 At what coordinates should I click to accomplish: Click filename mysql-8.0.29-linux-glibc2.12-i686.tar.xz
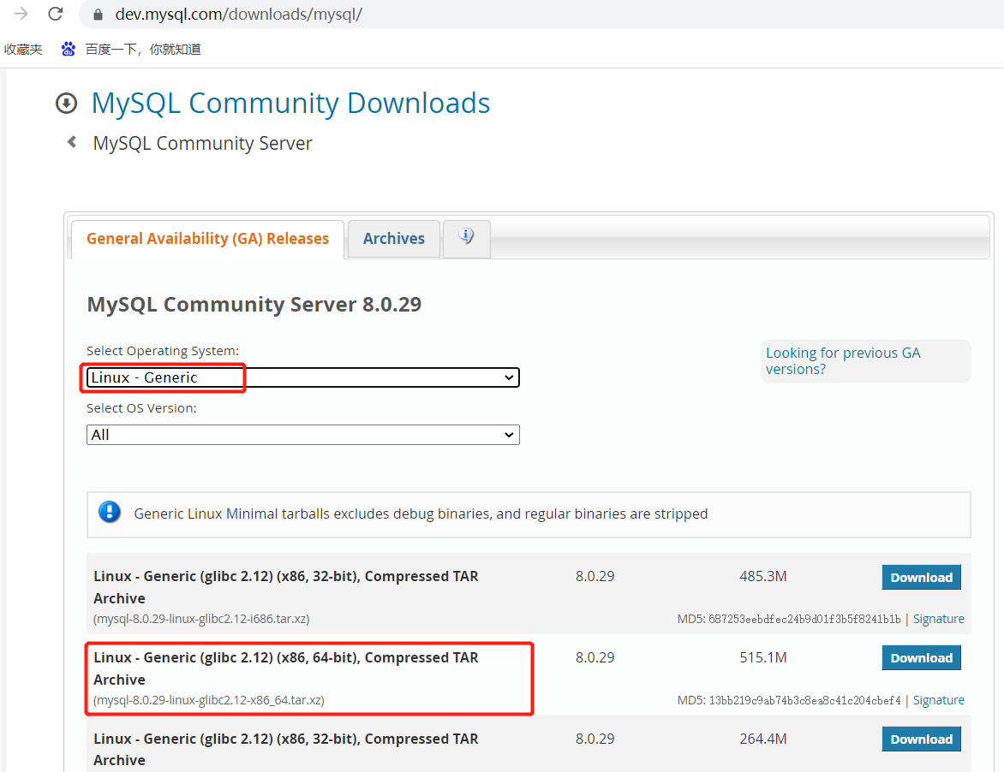click(201, 619)
